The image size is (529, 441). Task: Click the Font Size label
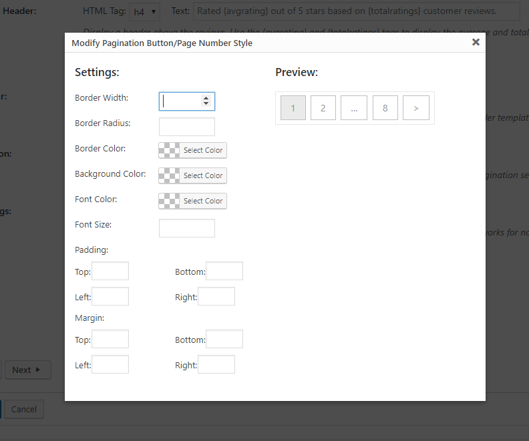[x=93, y=225]
